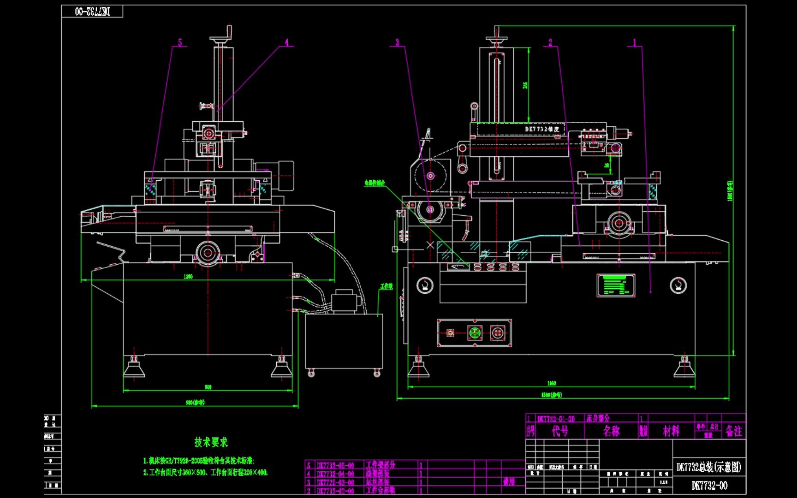Click the 代号 column header in parts list
Screen dimensions: 797x498
(560, 430)
